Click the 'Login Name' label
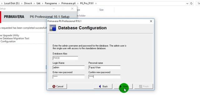Screen dimensions: 200x112 (58, 63)
